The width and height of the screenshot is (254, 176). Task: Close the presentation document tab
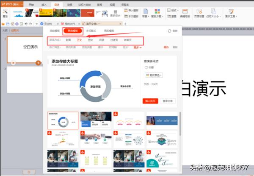click(x=120, y=24)
